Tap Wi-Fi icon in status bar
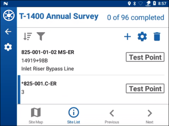 click(x=141, y=3)
